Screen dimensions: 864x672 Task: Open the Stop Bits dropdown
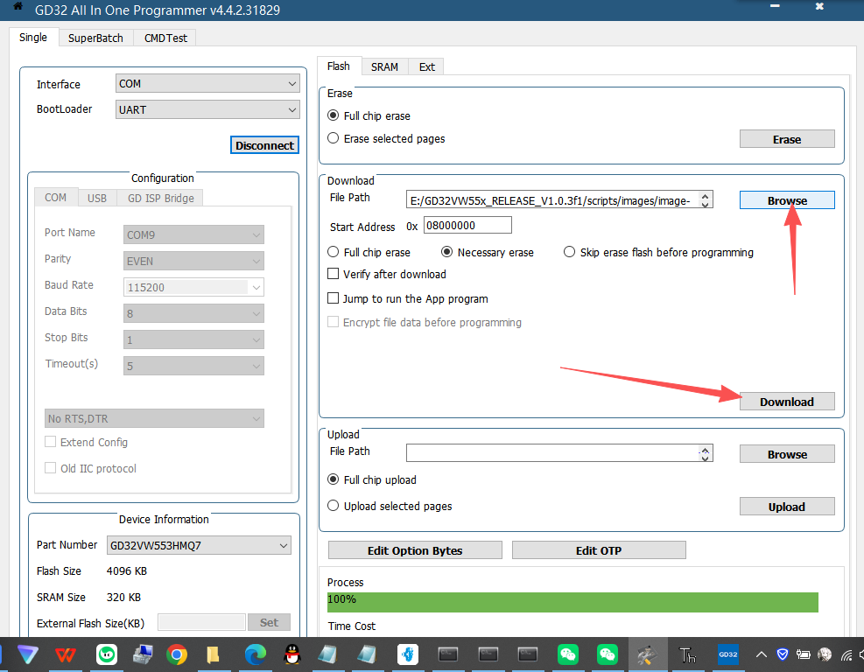[193, 339]
